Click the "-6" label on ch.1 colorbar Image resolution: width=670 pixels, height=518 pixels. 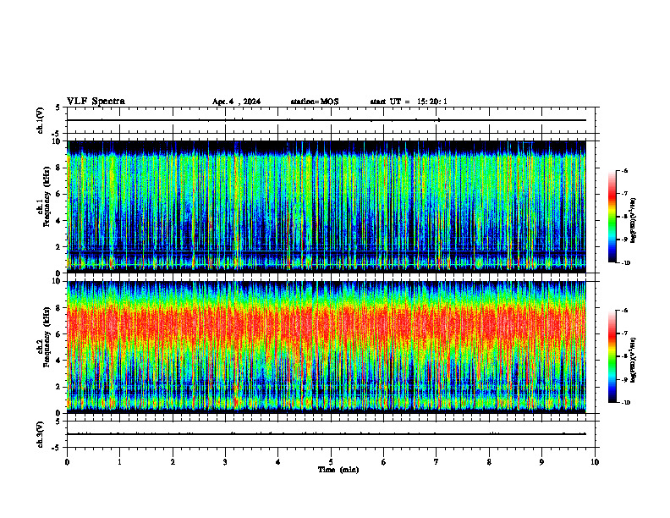tap(624, 171)
